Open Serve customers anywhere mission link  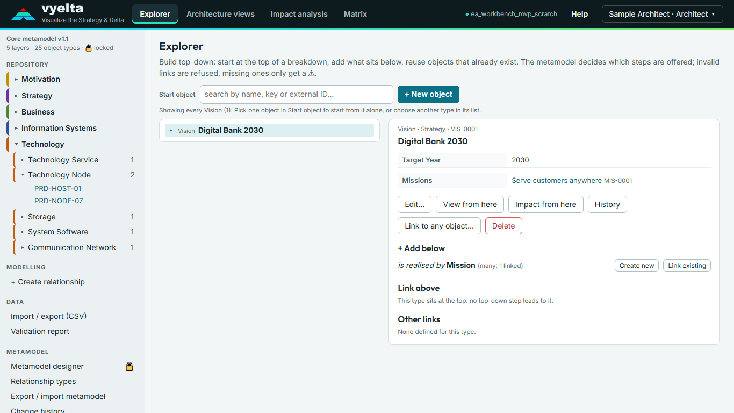(557, 181)
